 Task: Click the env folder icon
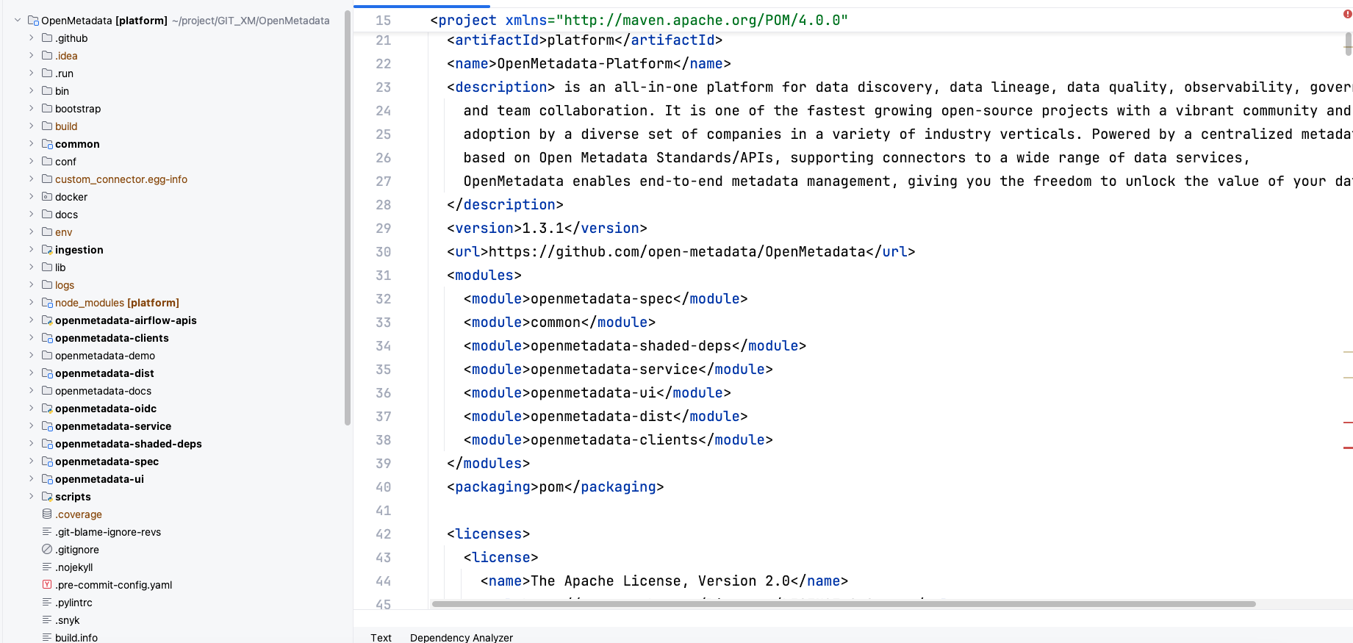[x=47, y=232]
